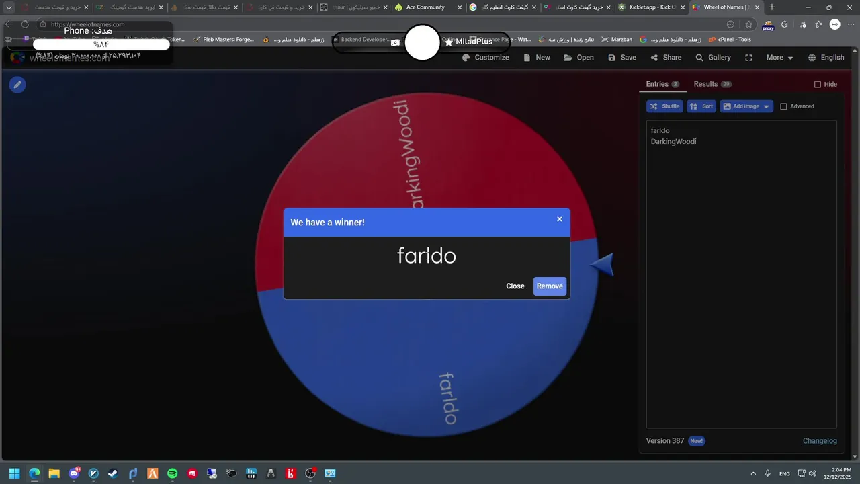
Task: Click the blue pencil edit icon
Action: pyautogui.click(x=17, y=85)
